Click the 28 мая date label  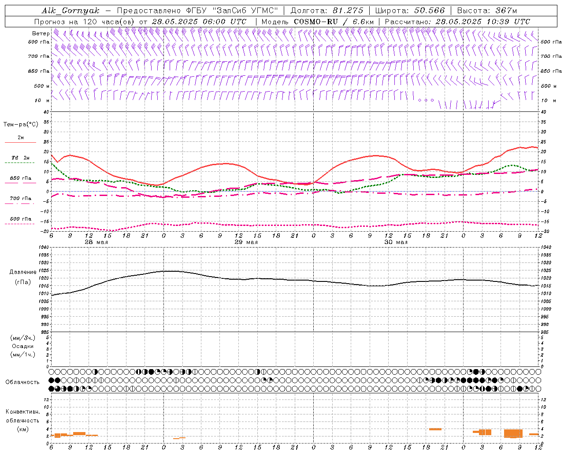[96, 242]
